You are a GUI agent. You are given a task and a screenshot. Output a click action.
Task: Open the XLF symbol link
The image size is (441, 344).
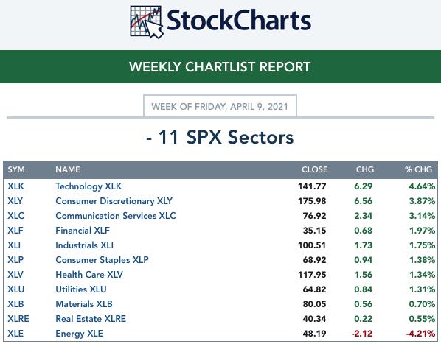pyautogui.click(x=15, y=231)
